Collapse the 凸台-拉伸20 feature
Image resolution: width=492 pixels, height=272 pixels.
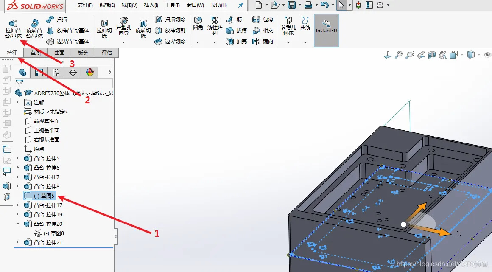coord(17,224)
